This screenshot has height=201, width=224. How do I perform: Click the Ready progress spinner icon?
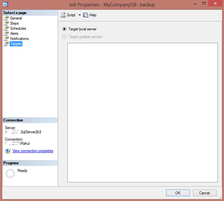click(x=10, y=173)
